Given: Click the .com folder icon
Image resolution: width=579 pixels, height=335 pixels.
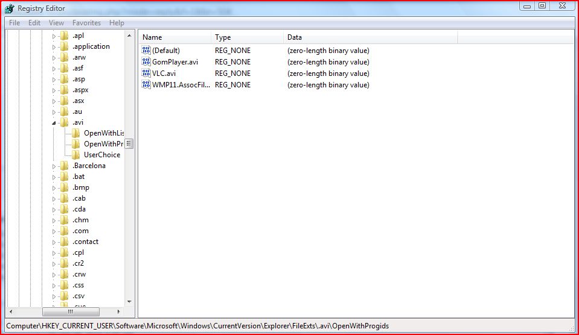Looking at the screenshot, I should pyautogui.click(x=64, y=231).
